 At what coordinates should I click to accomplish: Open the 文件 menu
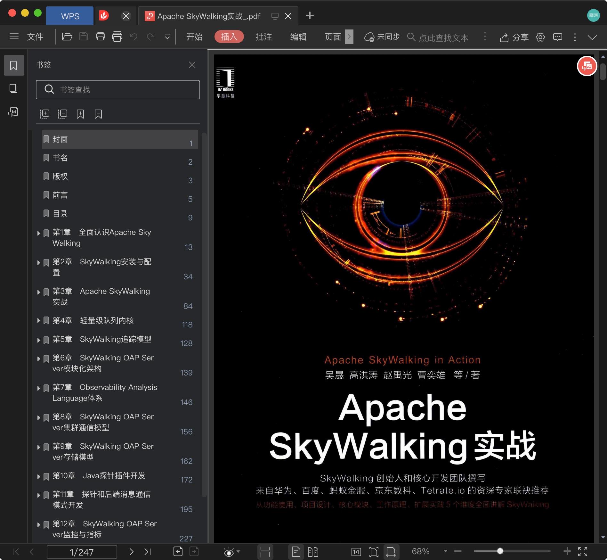35,37
